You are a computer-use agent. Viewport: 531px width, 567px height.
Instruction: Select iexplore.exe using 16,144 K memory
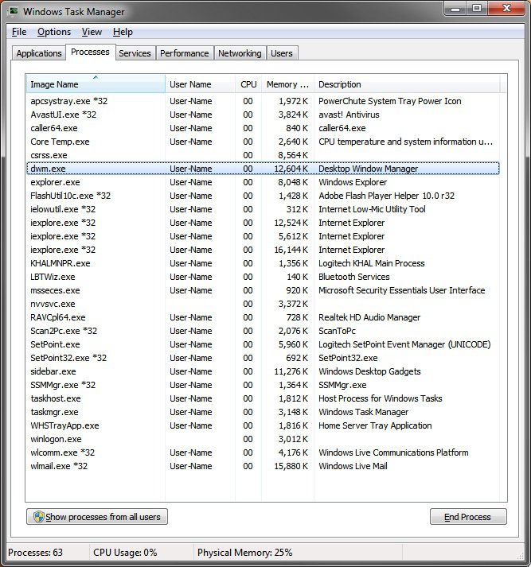coord(263,250)
